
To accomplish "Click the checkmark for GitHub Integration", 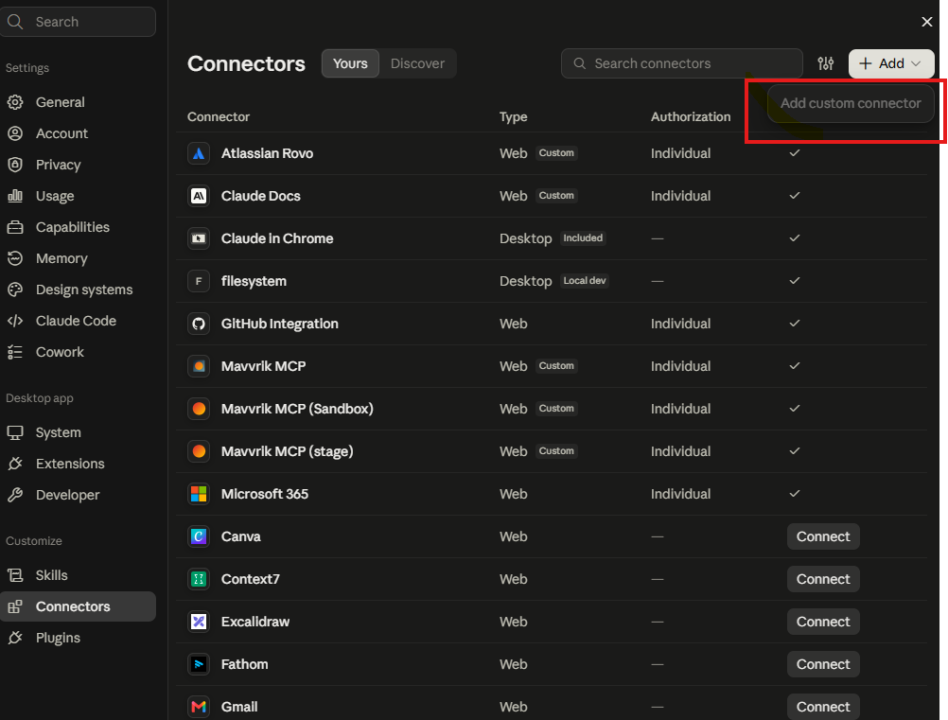I will pos(795,324).
